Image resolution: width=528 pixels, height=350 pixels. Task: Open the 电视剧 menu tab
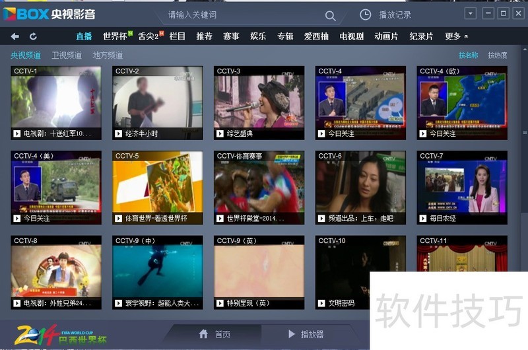click(352, 36)
